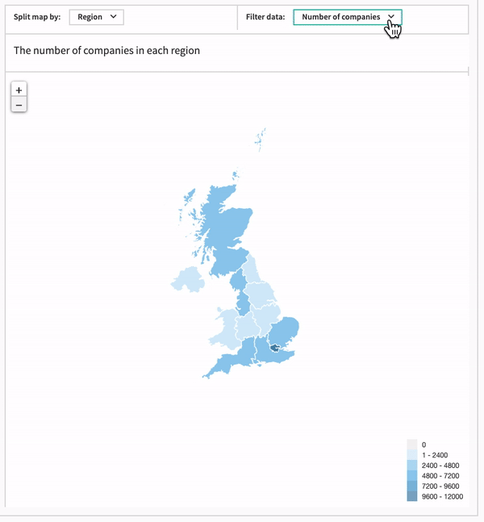Select the East of England region
Image resolution: width=484 pixels, height=522 pixels.
(x=286, y=332)
